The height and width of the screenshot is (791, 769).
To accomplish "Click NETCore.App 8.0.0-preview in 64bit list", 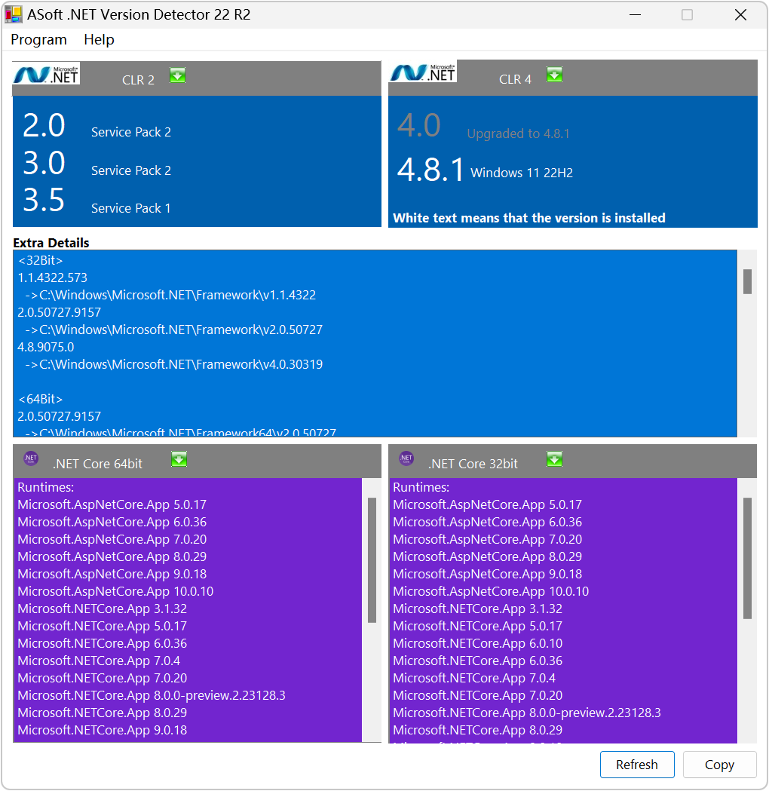I will coord(152,696).
